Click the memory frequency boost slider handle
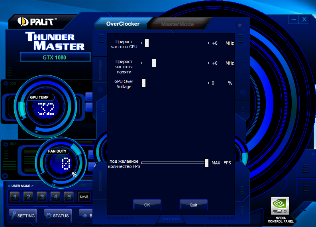This screenshot has width=316, height=227. [154, 63]
